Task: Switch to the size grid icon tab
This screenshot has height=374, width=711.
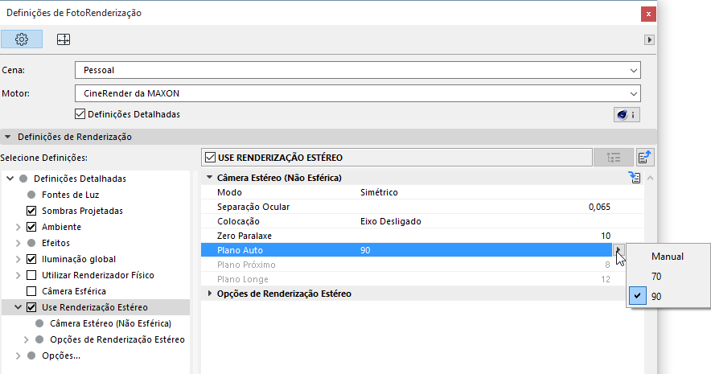Action: point(64,39)
